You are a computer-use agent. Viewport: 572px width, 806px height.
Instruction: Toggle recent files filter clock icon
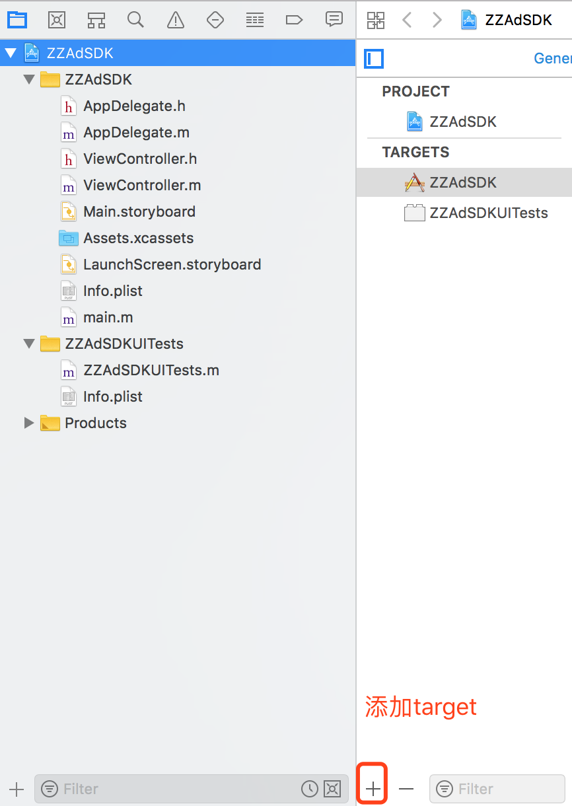tap(309, 788)
